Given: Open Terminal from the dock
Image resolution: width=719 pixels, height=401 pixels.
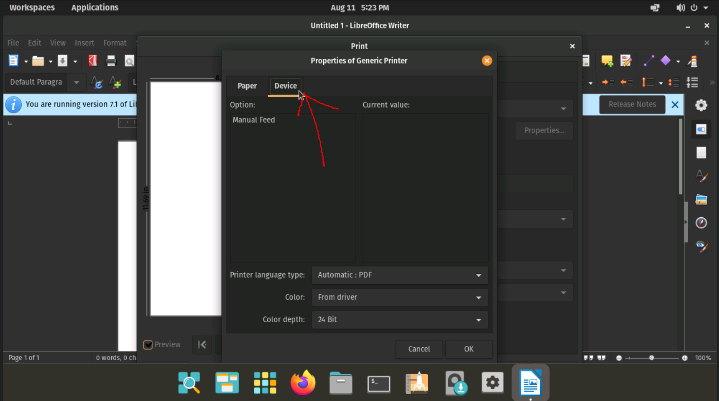Looking at the screenshot, I should point(378,384).
